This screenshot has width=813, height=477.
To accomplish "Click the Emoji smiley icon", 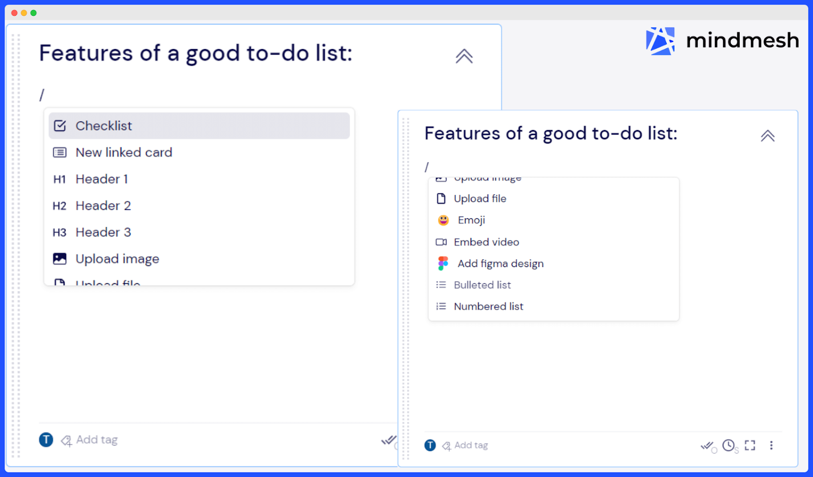I will [444, 220].
